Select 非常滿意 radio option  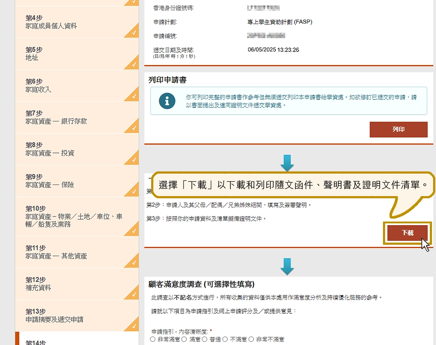pos(153,339)
